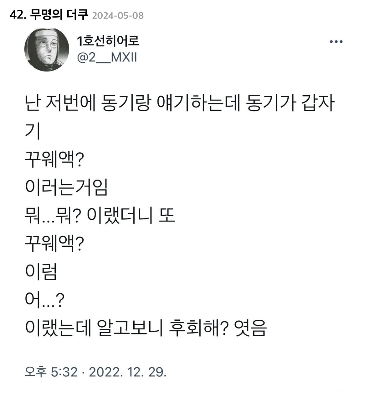The image size is (369, 399).
Task: Click the 2024-05-08 comment date
Action: 118,15
